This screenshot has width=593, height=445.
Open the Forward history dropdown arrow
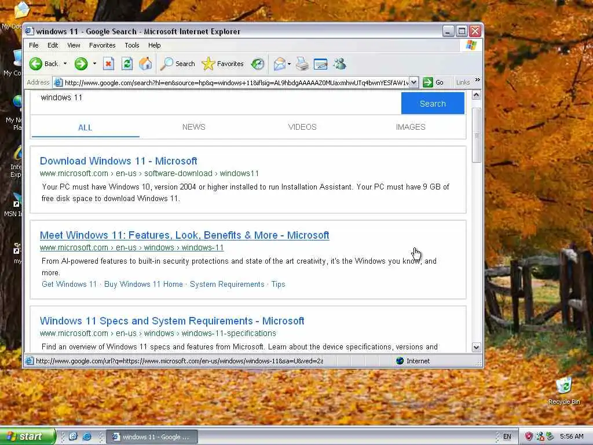coord(94,64)
